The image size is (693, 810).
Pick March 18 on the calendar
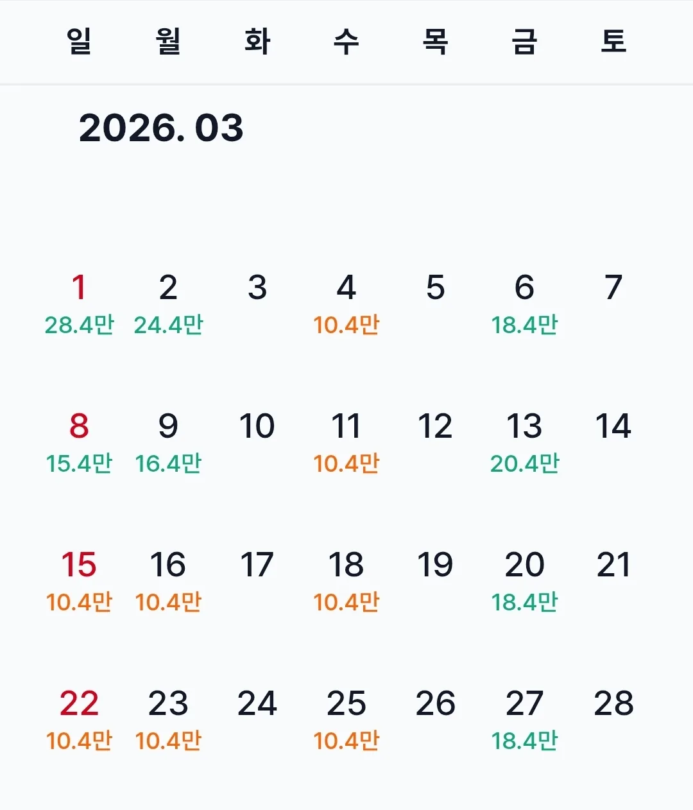click(x=346, y=582)
